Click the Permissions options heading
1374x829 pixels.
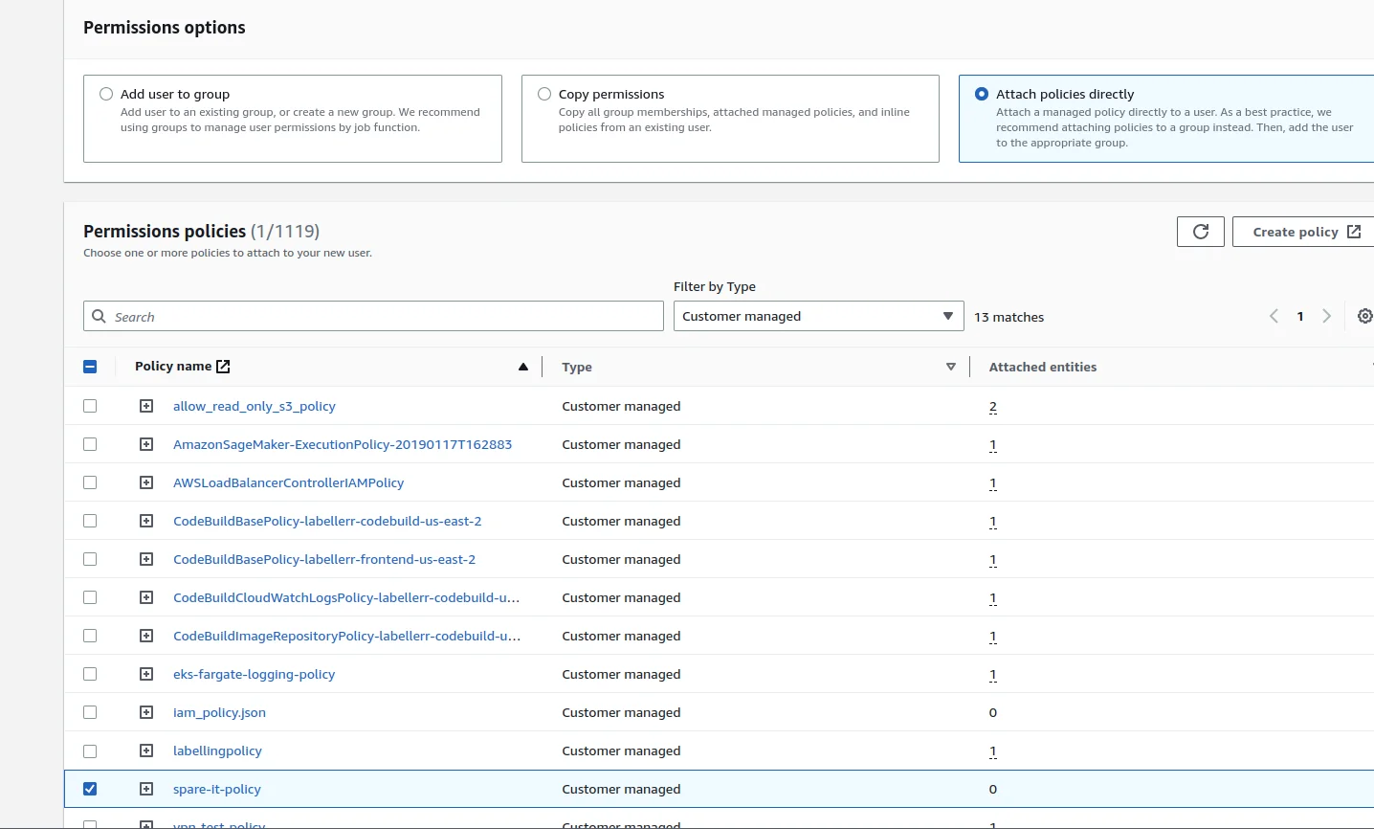click(165, 28)
